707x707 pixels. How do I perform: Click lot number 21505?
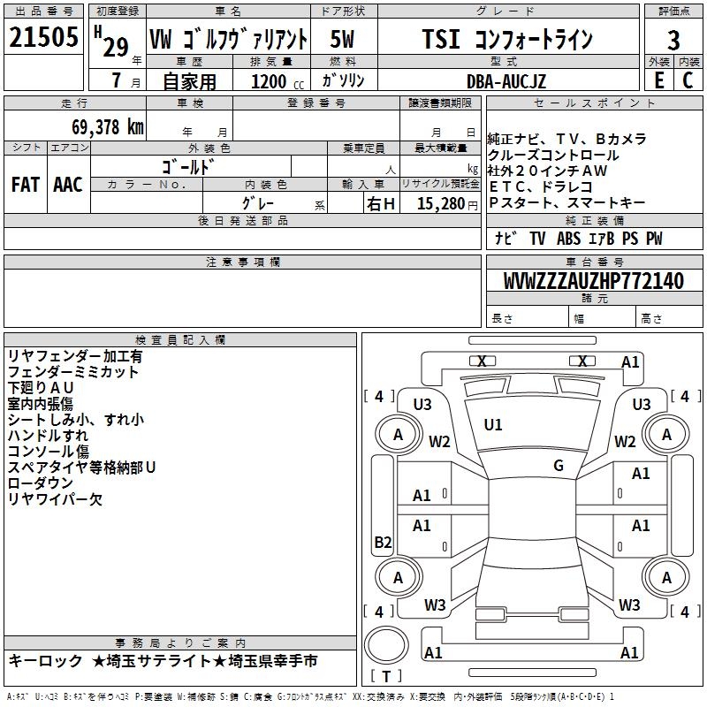pyautogui.click(x=43, y=40)
